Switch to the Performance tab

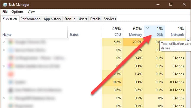(31, 19)
